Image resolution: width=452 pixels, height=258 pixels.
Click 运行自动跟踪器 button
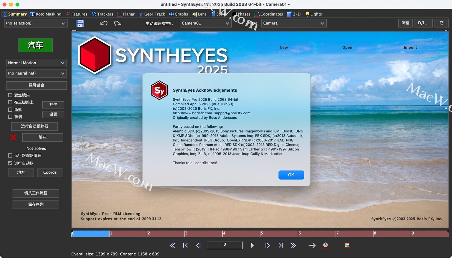click(x=34, y=126)
